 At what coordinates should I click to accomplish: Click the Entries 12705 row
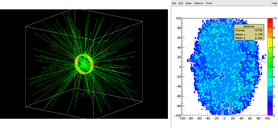pyautogui.click(x=249, y=30)
